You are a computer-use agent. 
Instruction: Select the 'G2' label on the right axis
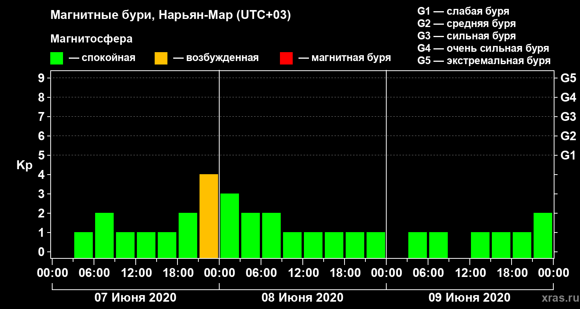click(x=568, y=136)
